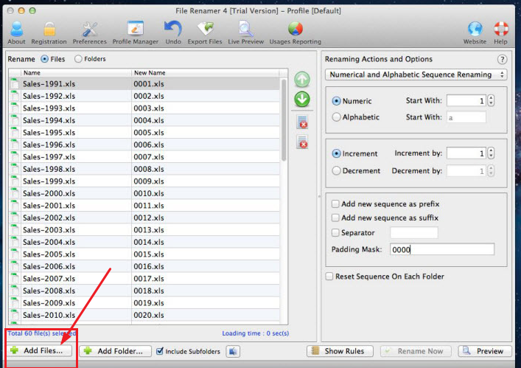Launch the Profile Manager
The height and width of the screenshot is (368, 521).
135,29
